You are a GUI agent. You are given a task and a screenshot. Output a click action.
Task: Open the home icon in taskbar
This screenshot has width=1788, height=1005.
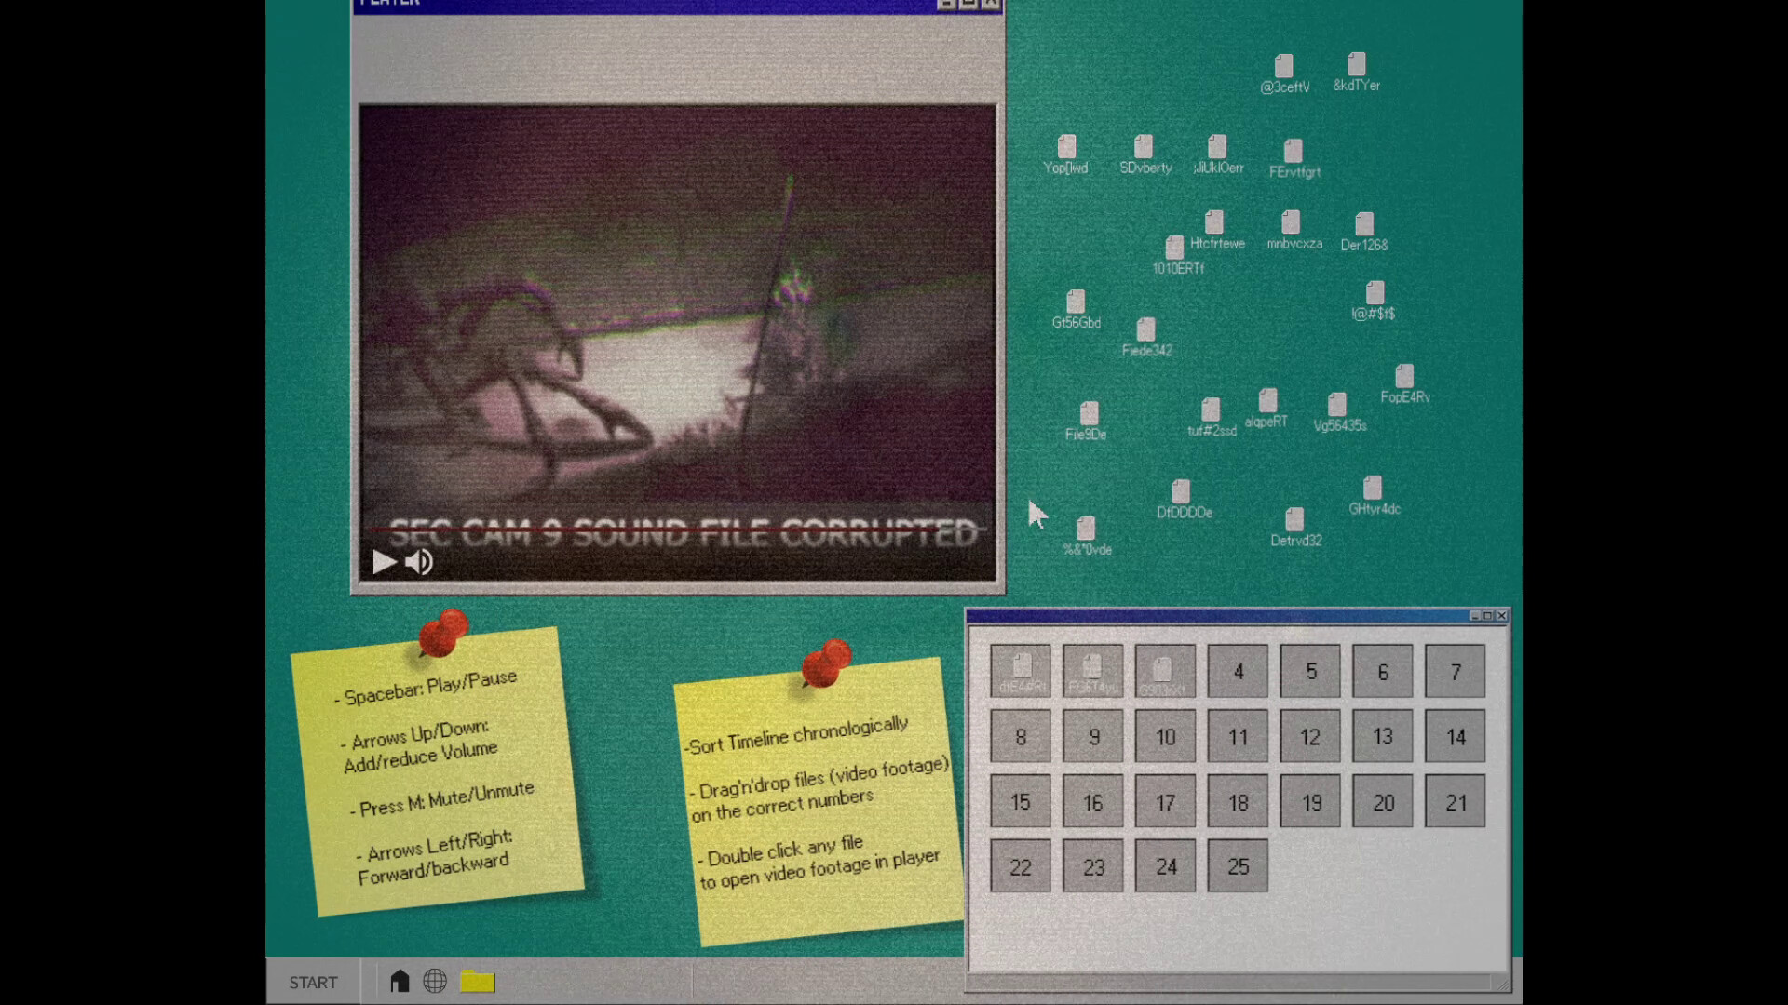point(400,981)
